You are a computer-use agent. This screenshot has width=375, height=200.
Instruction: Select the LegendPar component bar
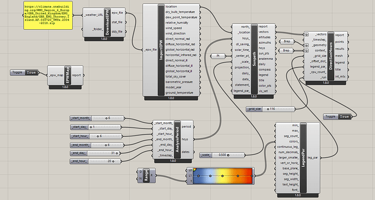(303, 158)
